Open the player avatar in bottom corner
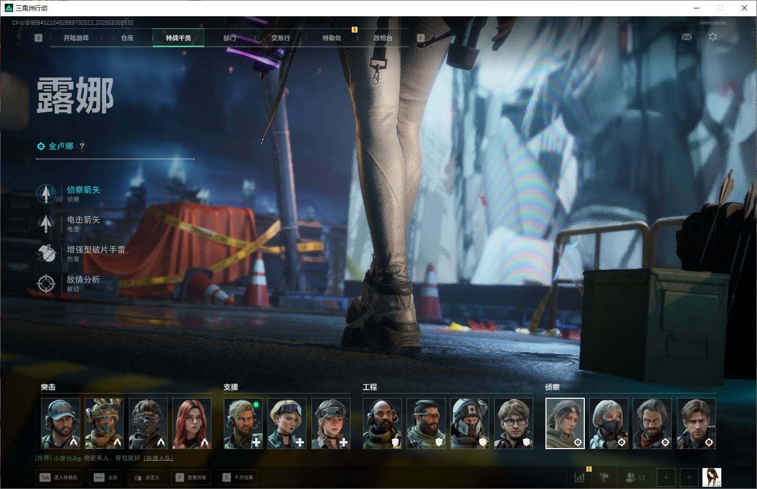This screenshot has width=757, height=489. coord(712,477)
